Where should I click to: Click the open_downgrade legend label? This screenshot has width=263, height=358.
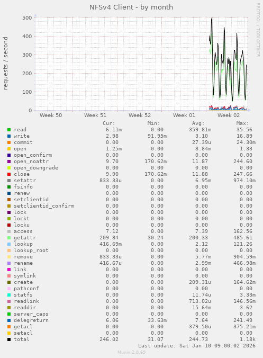click(x=36, y=168)
